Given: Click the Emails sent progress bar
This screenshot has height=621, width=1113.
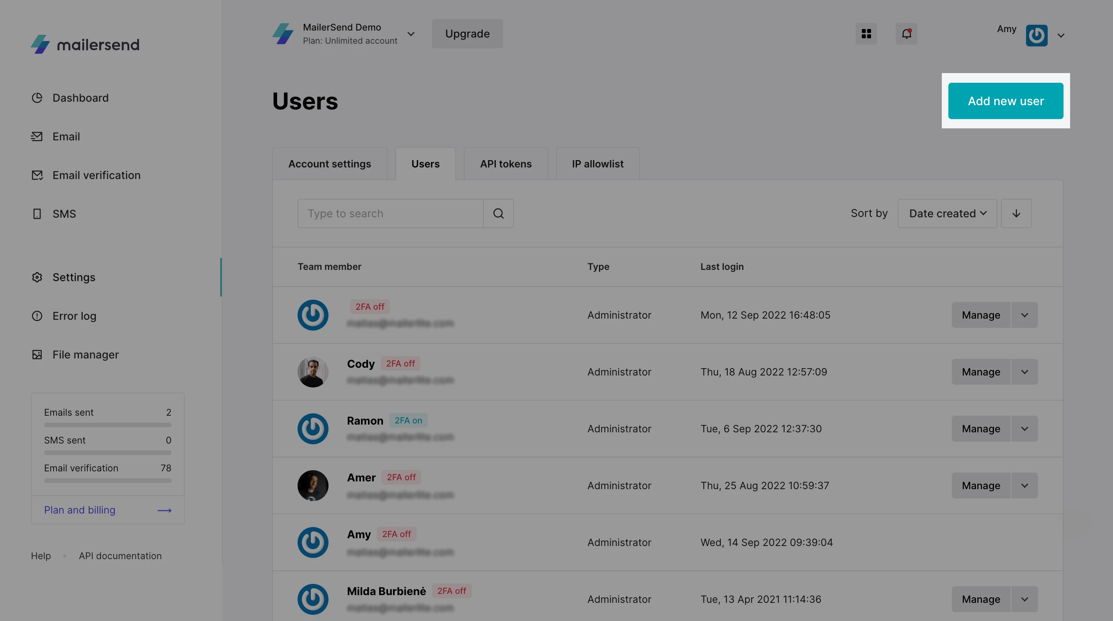Looking at the screenshot, I should click(x=107, y=425).
